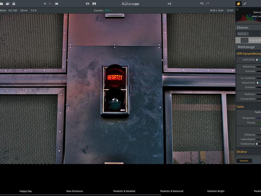261x196 pixels.
Task: Apply the Happy Day preset
Action: pyautogui.click(x=26, y=191)
